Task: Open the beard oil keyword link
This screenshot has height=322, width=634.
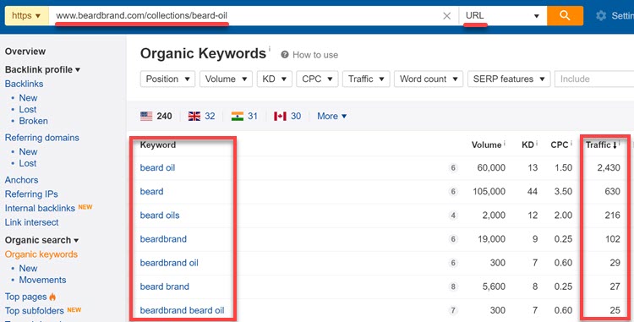Action: [x=157, y=167]
